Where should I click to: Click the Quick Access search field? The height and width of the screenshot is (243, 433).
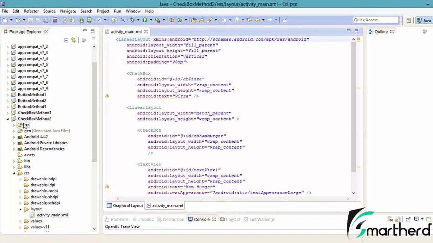coord(376,20)
